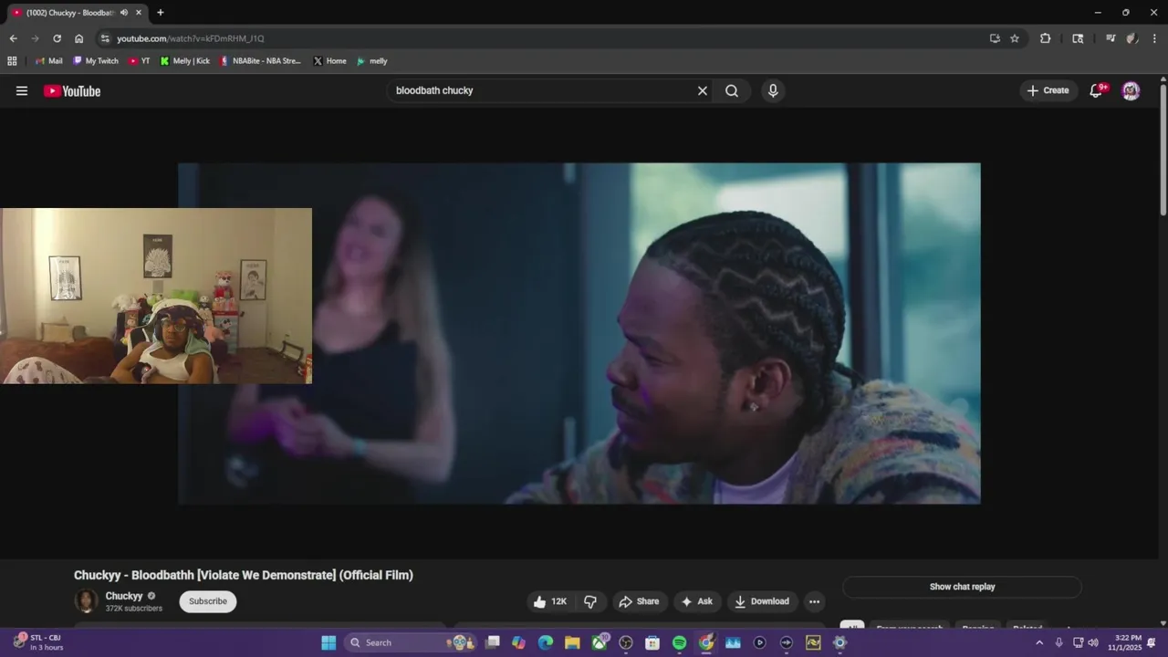This screenshot has width=1168, height=657.
Task: Open File Explorer from taskbar
Action: point(572,642)
